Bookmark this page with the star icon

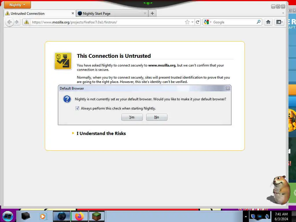[x=187, y=22]
